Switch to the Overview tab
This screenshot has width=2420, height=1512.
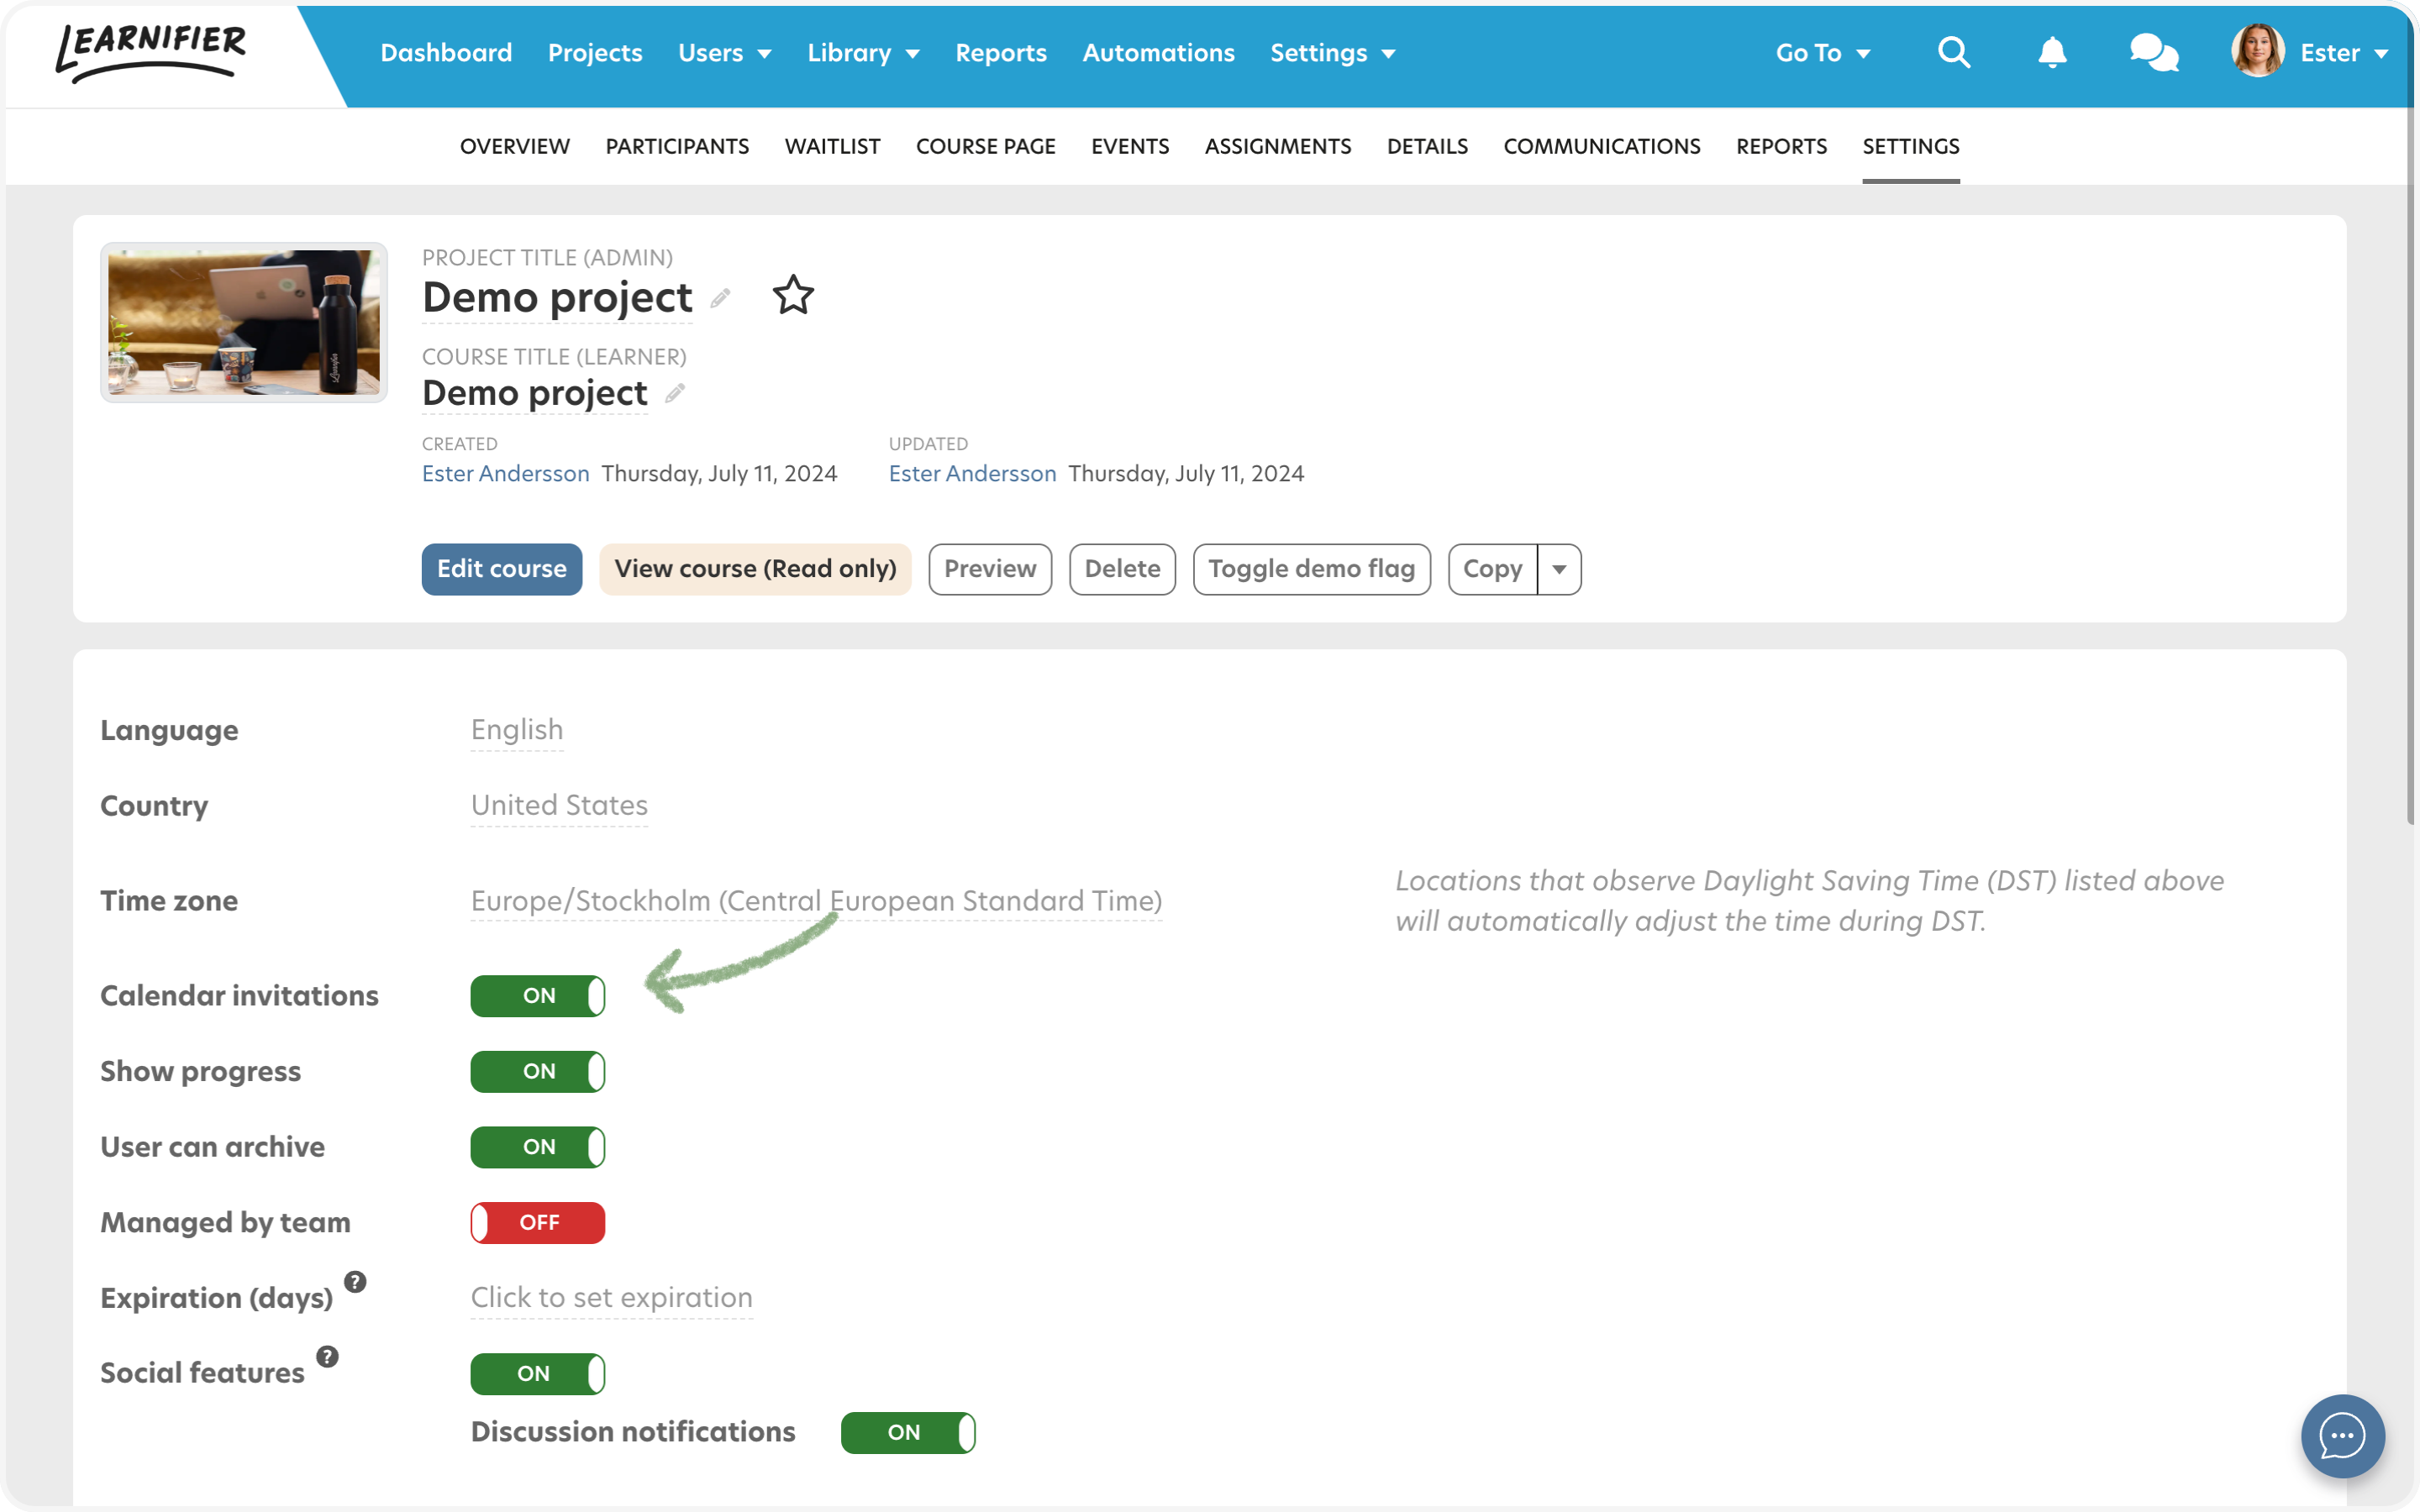(515, 146)
